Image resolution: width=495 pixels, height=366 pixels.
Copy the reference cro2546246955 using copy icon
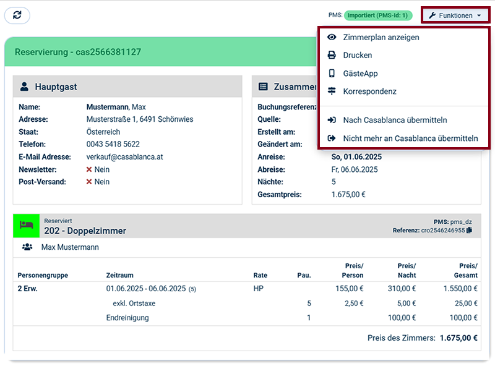point(469,231)
